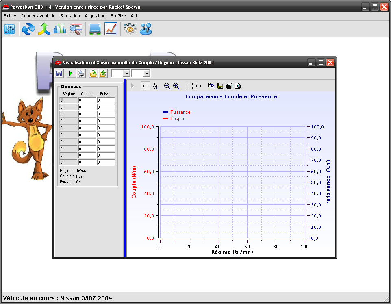Expand the second combo box dropdown
This screenshot has height=304, width=391.
pos(146,74)
